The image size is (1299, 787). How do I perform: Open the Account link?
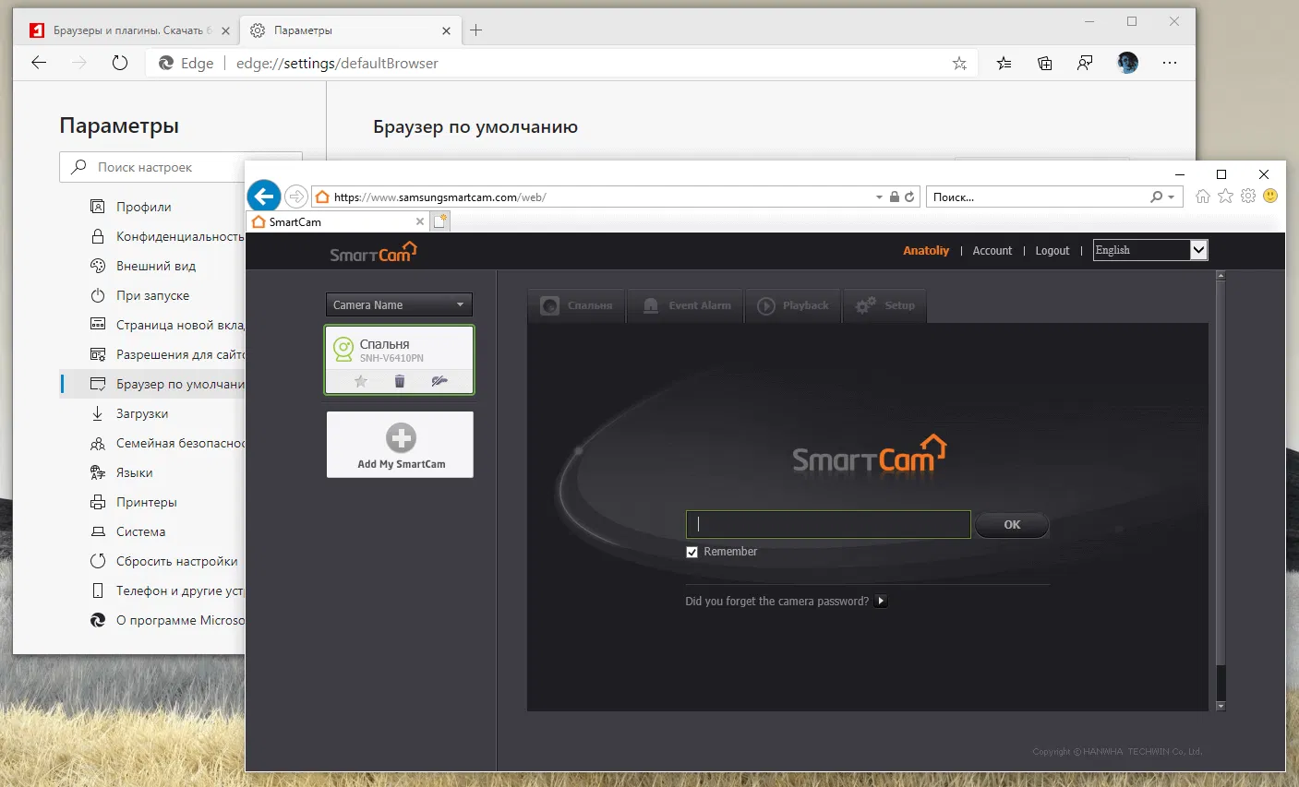click(992, 250)
